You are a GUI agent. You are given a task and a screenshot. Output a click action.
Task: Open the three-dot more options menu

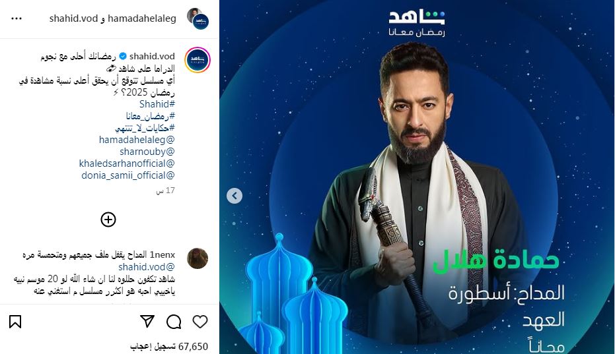[x=17, y=18]
